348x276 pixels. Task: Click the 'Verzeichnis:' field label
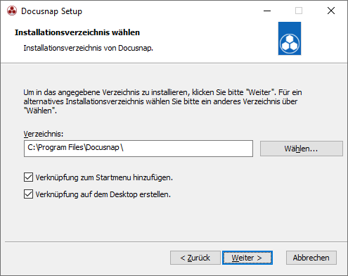(44, 134)
